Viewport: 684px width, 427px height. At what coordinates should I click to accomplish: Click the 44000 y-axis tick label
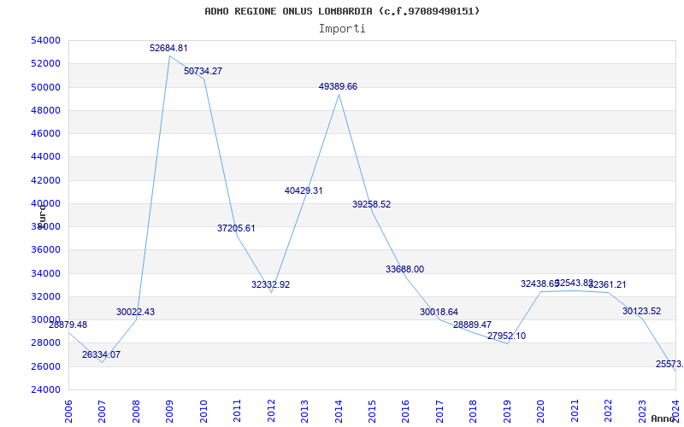tap(45, 157)
